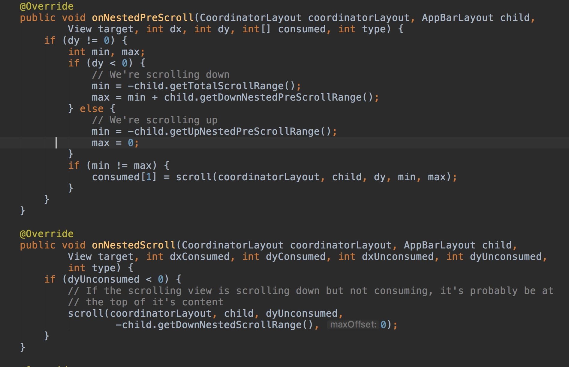The width and height of the screenshot is (569, 367).
Task: Click AppBarLayout in the onNestedPreScroll signature
Action: coord(458,18)
